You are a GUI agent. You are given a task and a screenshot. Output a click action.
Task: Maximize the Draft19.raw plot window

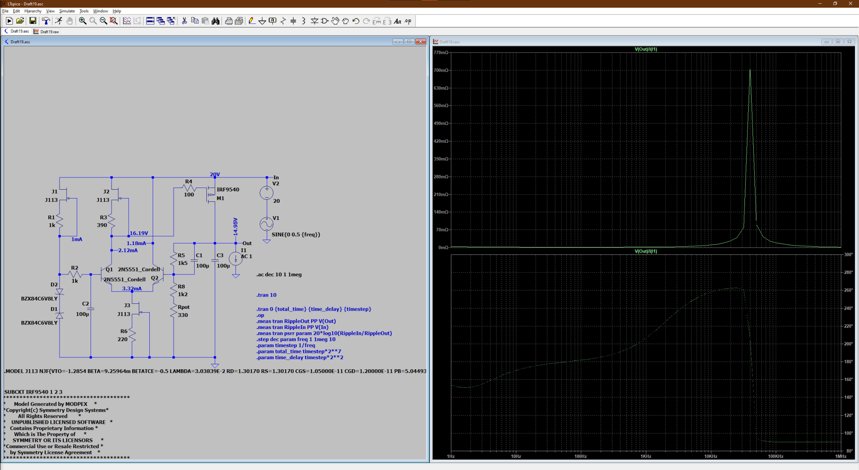(838, 42)
